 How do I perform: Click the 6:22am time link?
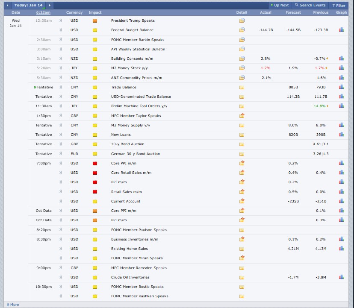pos(44,12)
